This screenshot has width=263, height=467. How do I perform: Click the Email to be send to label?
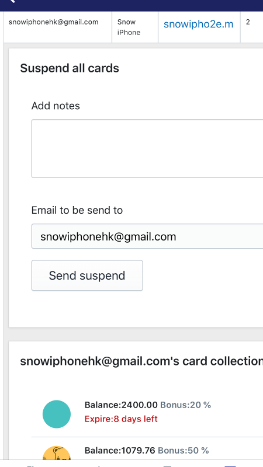tap(77, 210)
